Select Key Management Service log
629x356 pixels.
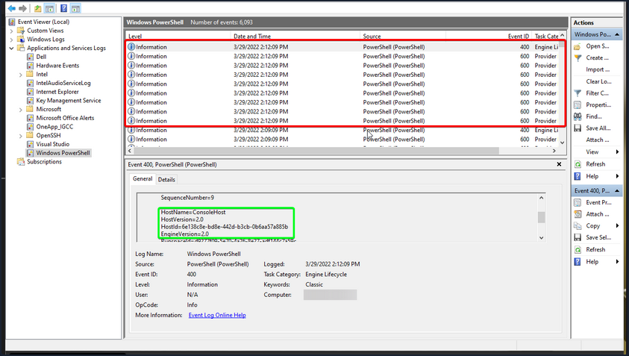68,100
